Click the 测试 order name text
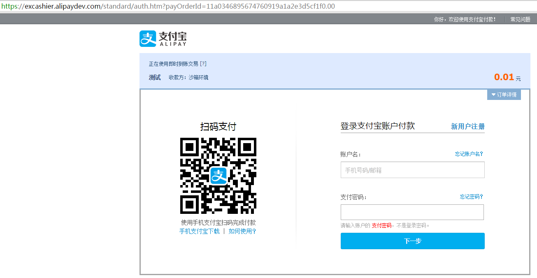The width and height of the screenshot is (537, 278). click(155, 77)
